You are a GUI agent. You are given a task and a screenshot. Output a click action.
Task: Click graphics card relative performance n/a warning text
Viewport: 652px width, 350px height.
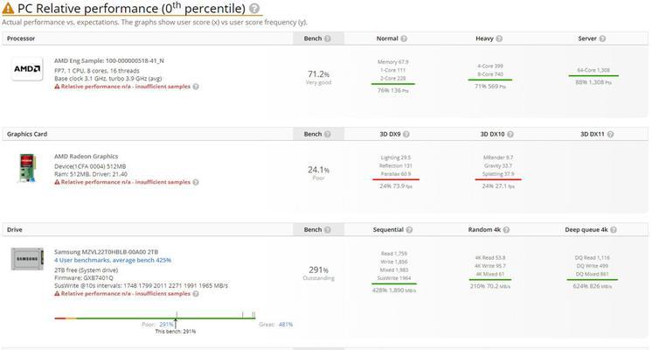click(x=126, y=182)
